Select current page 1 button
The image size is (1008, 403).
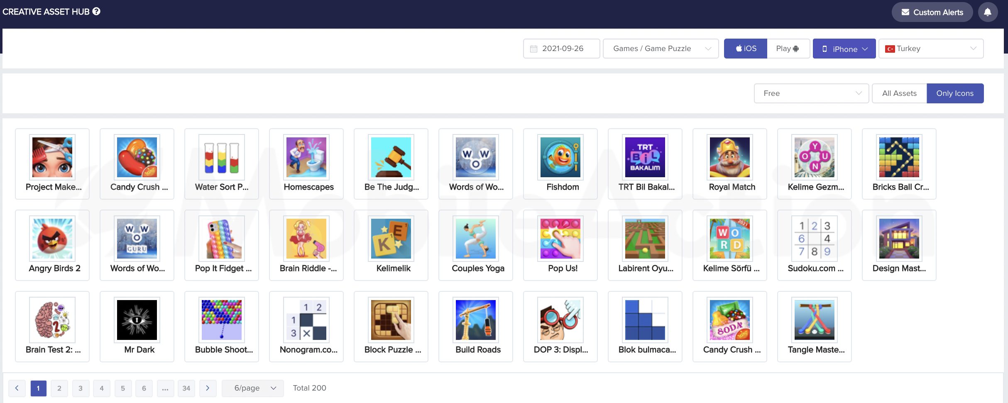click(x=38, y=388)
